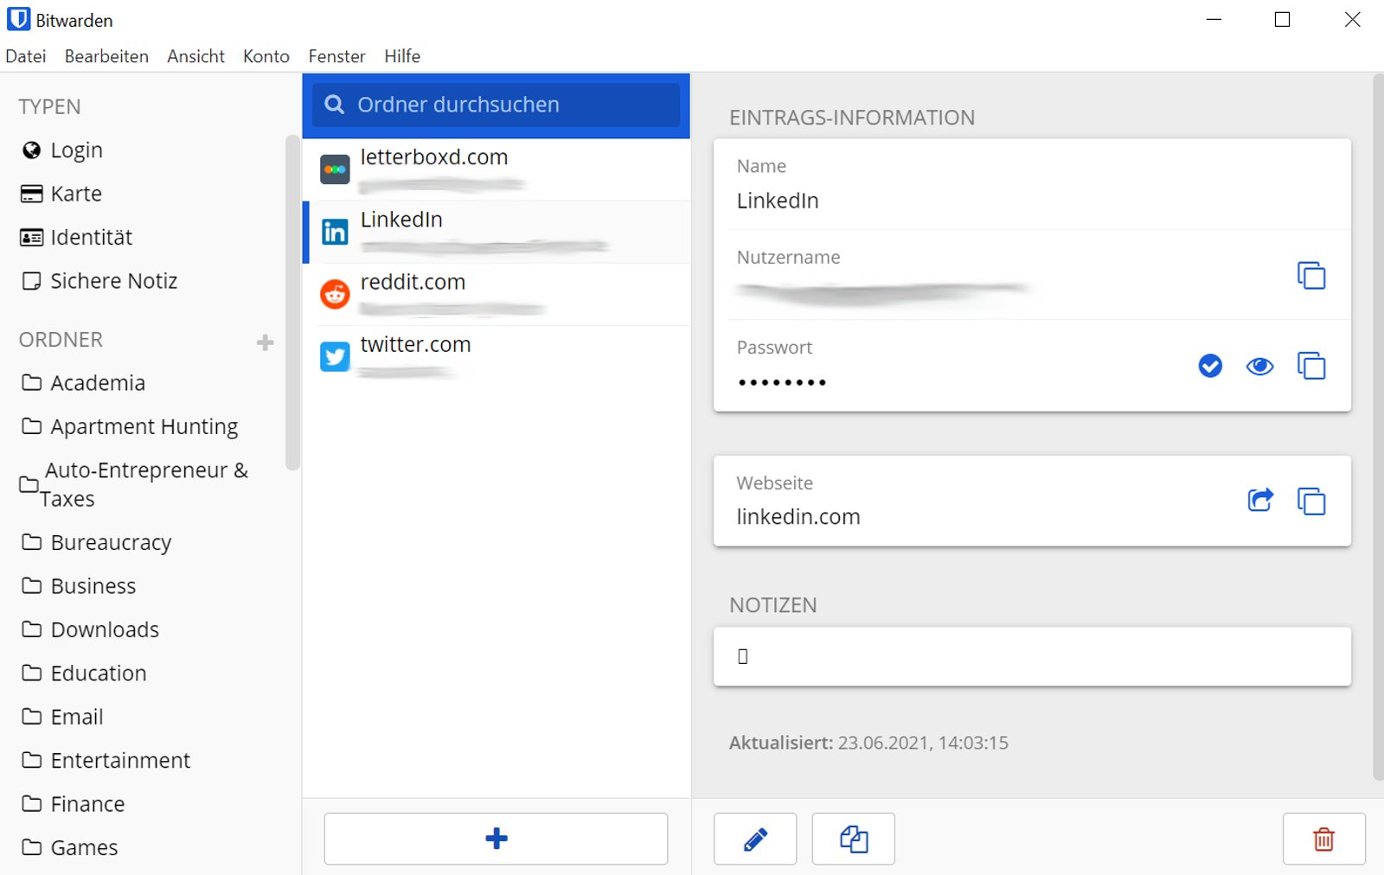
Task: Copy the linkedin.com website URL
Action: pyautogui.click(x=1311, y=501)
